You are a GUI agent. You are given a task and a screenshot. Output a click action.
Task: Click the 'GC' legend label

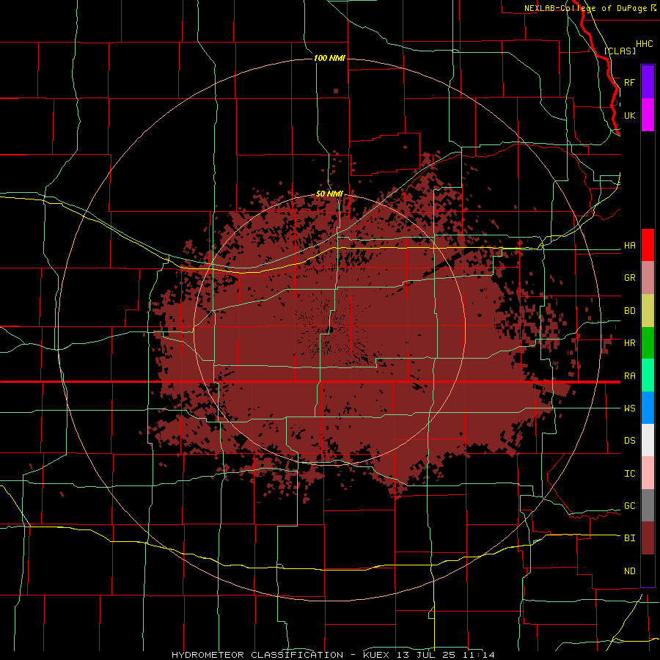pos(629,506)
